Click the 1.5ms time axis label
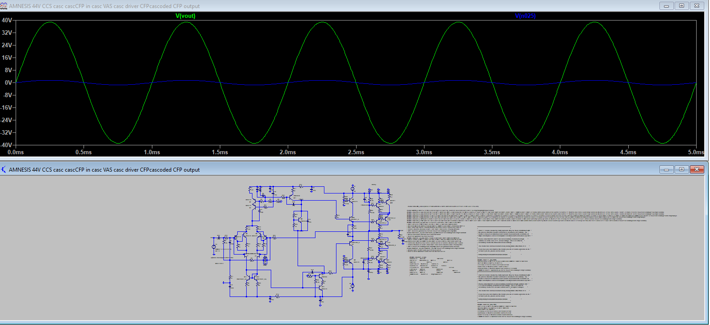710x325 pixels. [220, 152]
